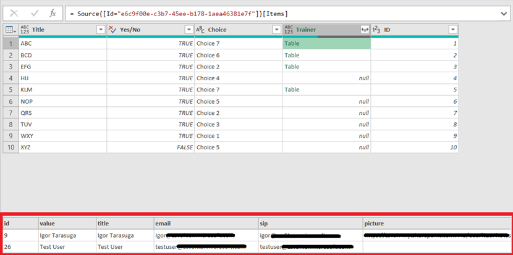Click the fx function icon
The height and width of the screenshot is (255, 513).
pyautogui.click(x=53, y=14)
